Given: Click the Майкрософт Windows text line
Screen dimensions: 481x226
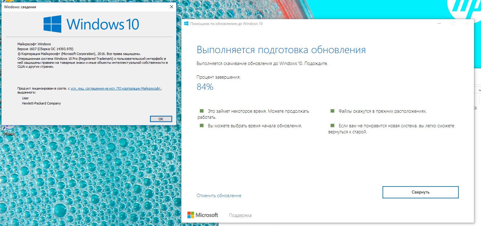Looking at the screenshot, I should click(34, 44).
